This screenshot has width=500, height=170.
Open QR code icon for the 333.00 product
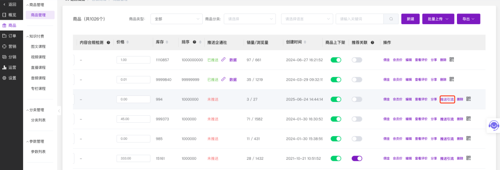pos(469,158)
